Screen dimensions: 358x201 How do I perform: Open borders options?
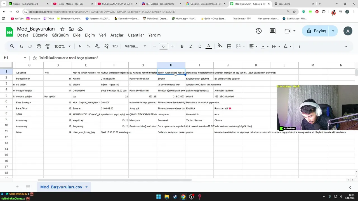(229, 46)
